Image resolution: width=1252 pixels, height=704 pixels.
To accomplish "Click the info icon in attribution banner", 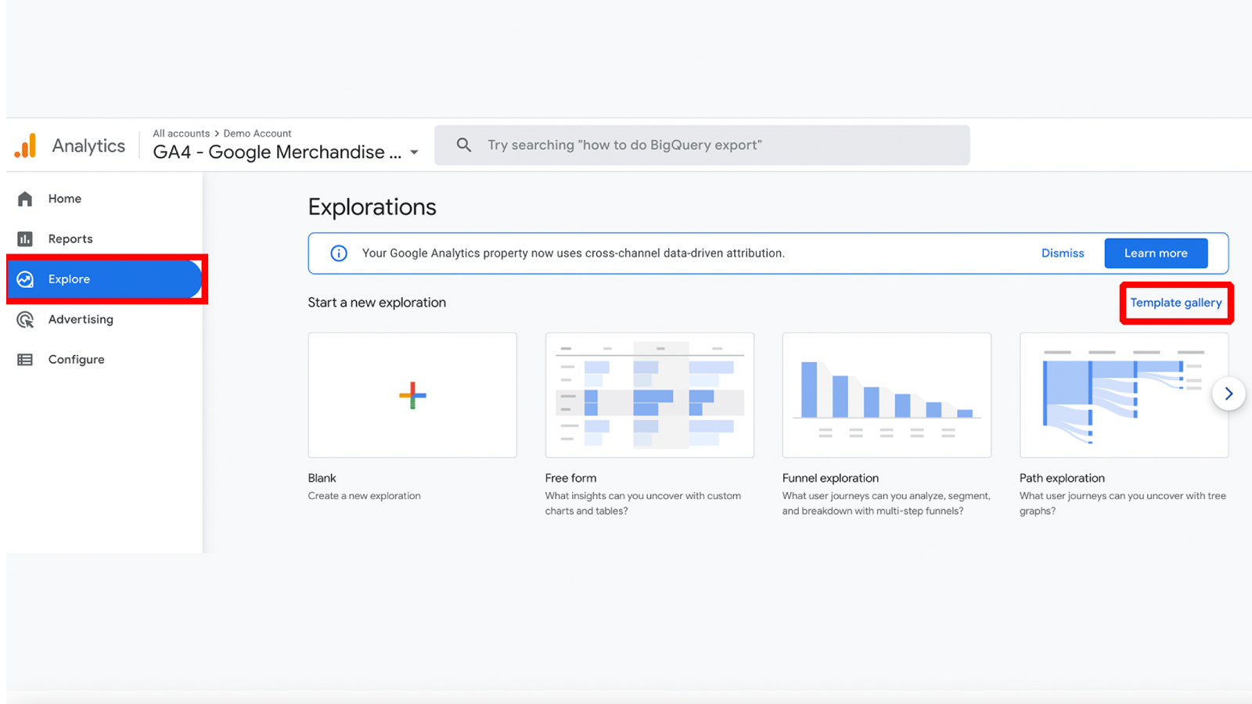I will 339,253.
